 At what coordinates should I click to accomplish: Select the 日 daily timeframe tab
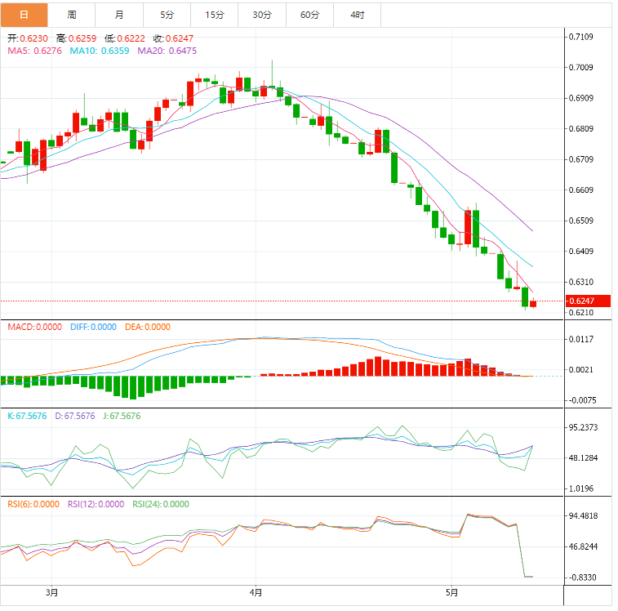click(24, 15)
